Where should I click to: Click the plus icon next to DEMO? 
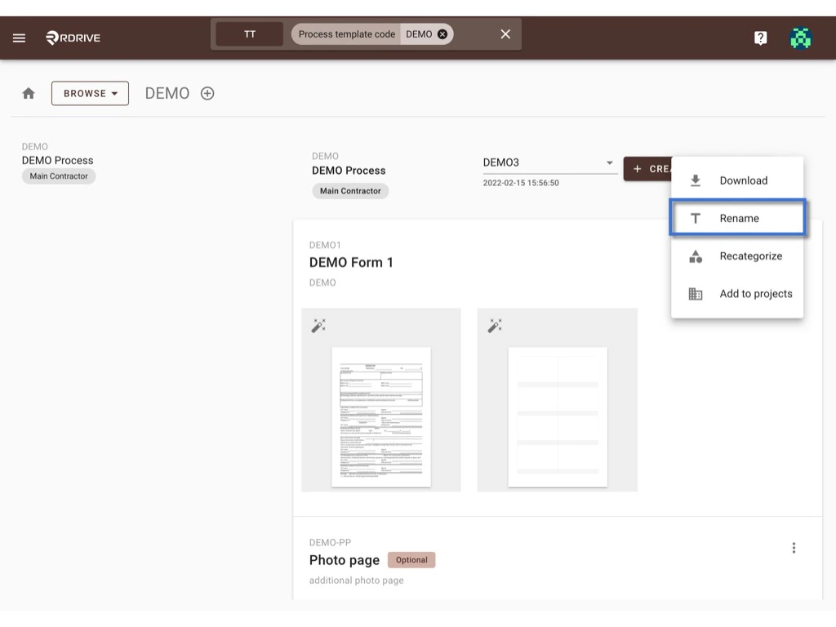(207, 93)
